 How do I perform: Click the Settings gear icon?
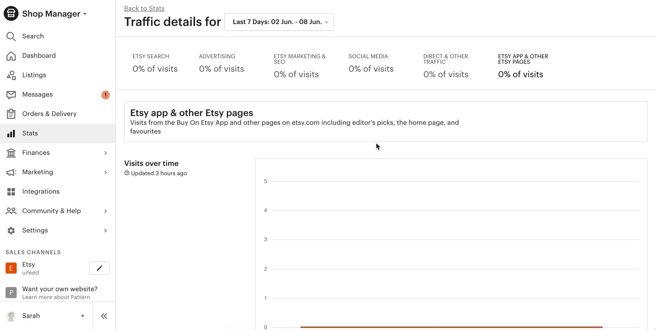tap(11, 230)
